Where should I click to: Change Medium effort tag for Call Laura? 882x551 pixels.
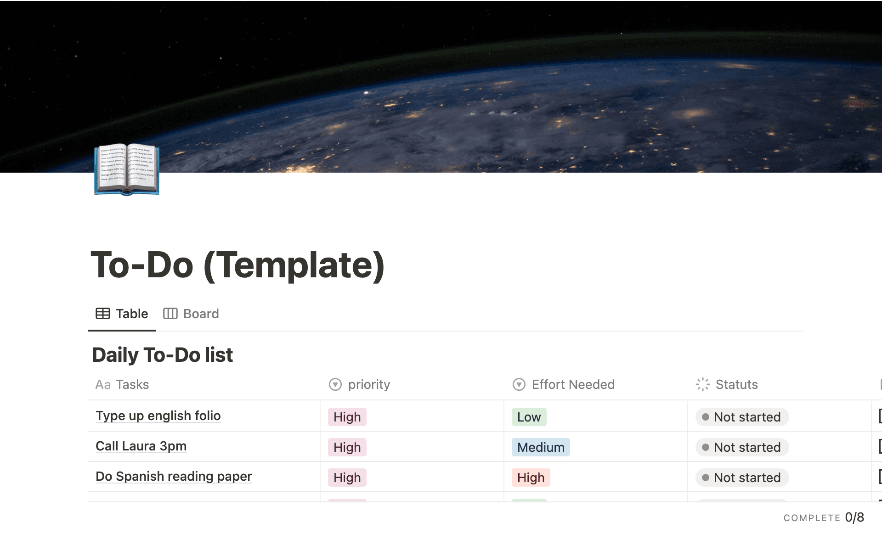pos(541,447)
